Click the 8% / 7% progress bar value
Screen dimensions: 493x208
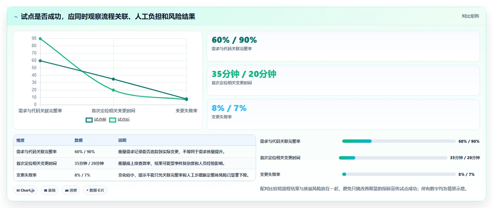click(x=467, y=175)
